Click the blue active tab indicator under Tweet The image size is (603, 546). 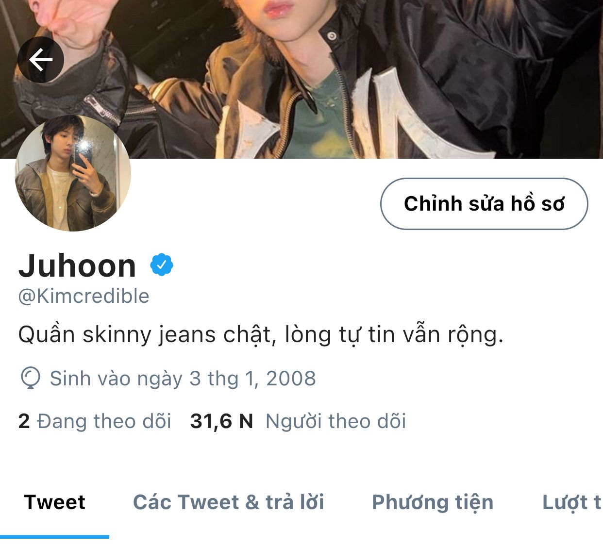tap(54, 536)
